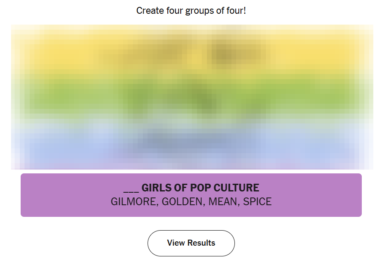Click the word GILMORE in the purple group
379x262 pixels.
coord(134,202)
